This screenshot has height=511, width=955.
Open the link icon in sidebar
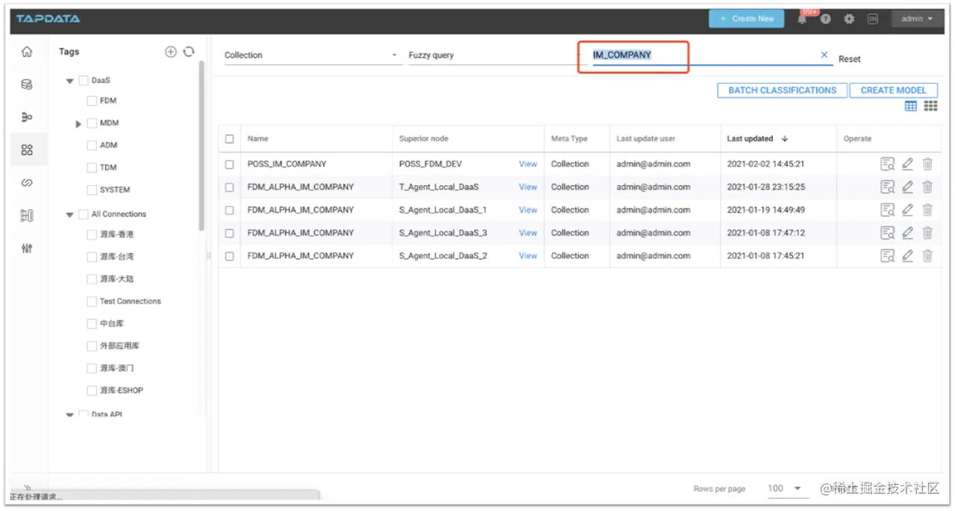pos(27,183)
